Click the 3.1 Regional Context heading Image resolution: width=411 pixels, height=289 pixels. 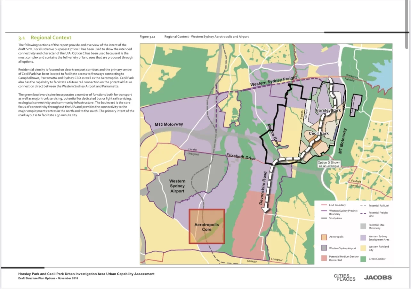45,37
